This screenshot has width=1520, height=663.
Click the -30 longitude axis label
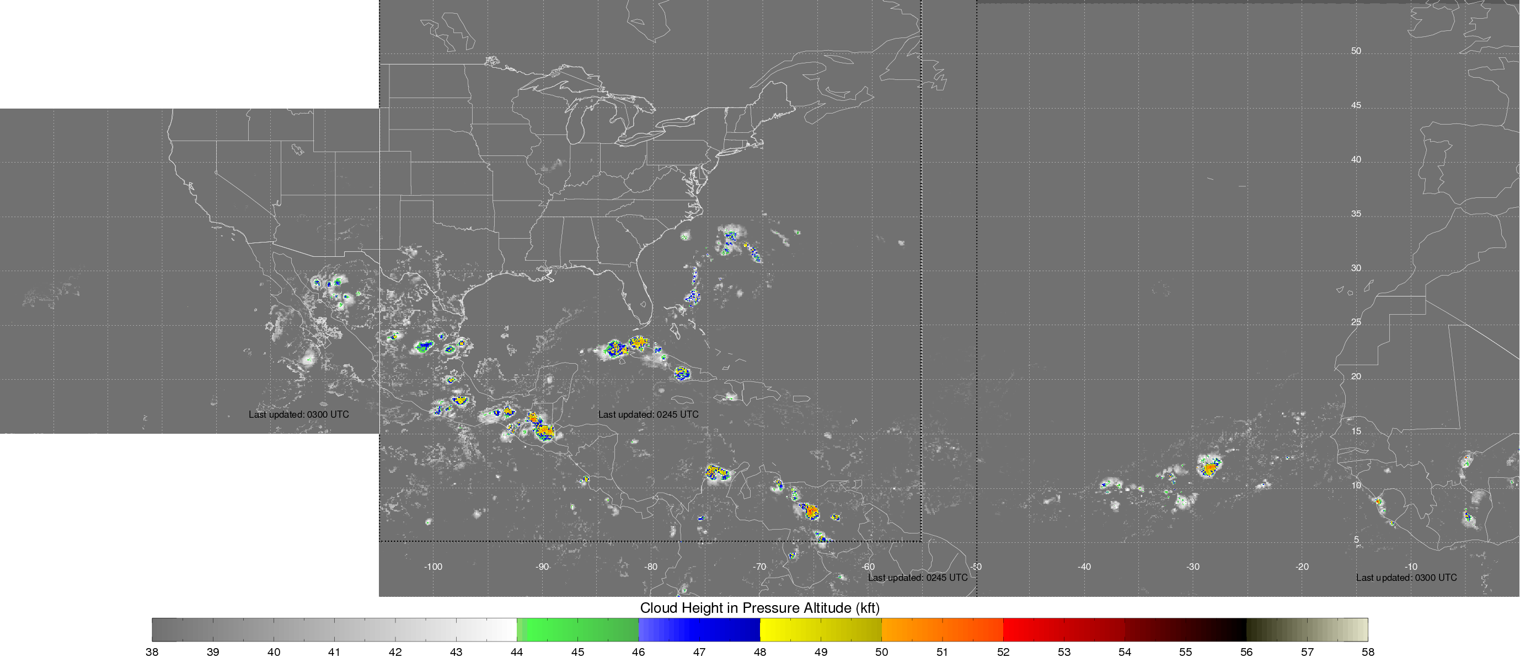pos(1192,566)
